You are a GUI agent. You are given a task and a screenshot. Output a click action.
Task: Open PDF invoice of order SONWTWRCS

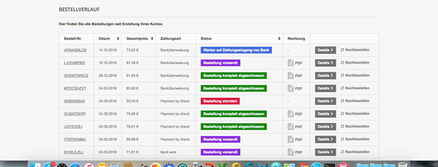click(x=295, y=76)
